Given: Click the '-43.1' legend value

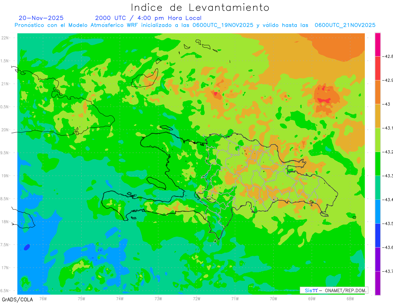Looking at the screenshot, I should point(388,128).
